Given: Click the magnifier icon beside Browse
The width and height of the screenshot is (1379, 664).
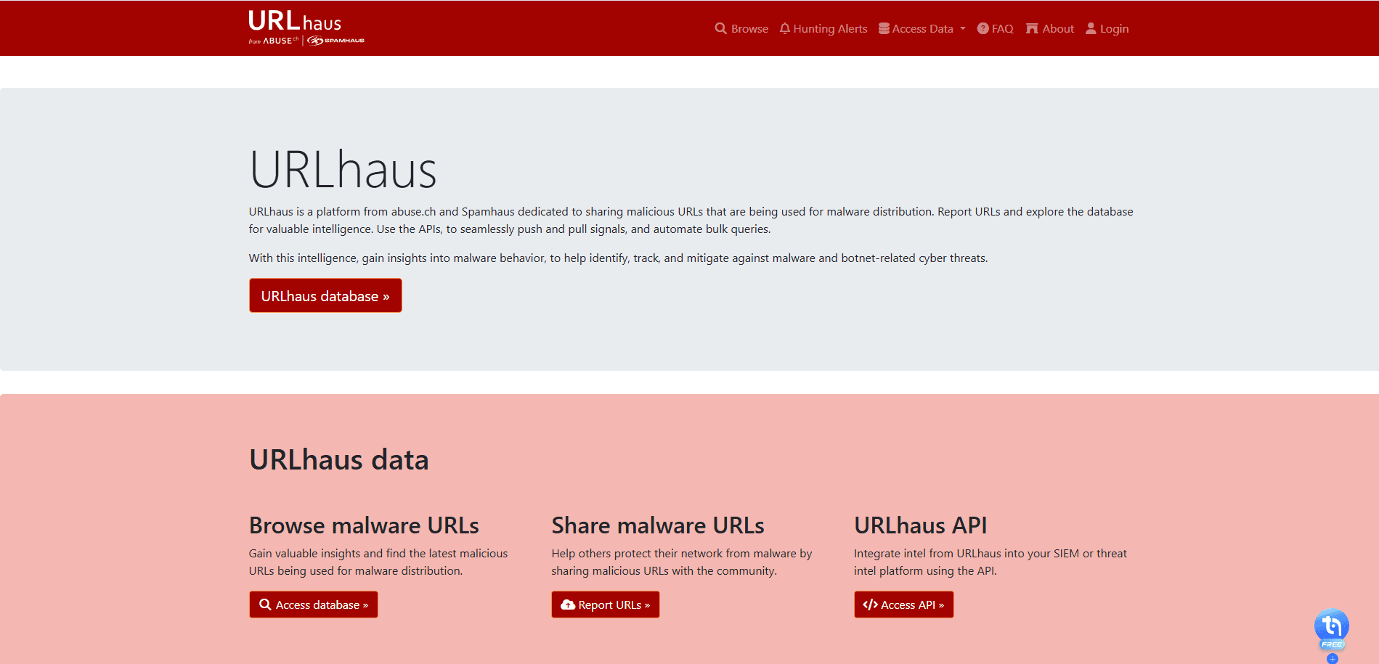Looking at the screenshot, I should click(720, 28).
